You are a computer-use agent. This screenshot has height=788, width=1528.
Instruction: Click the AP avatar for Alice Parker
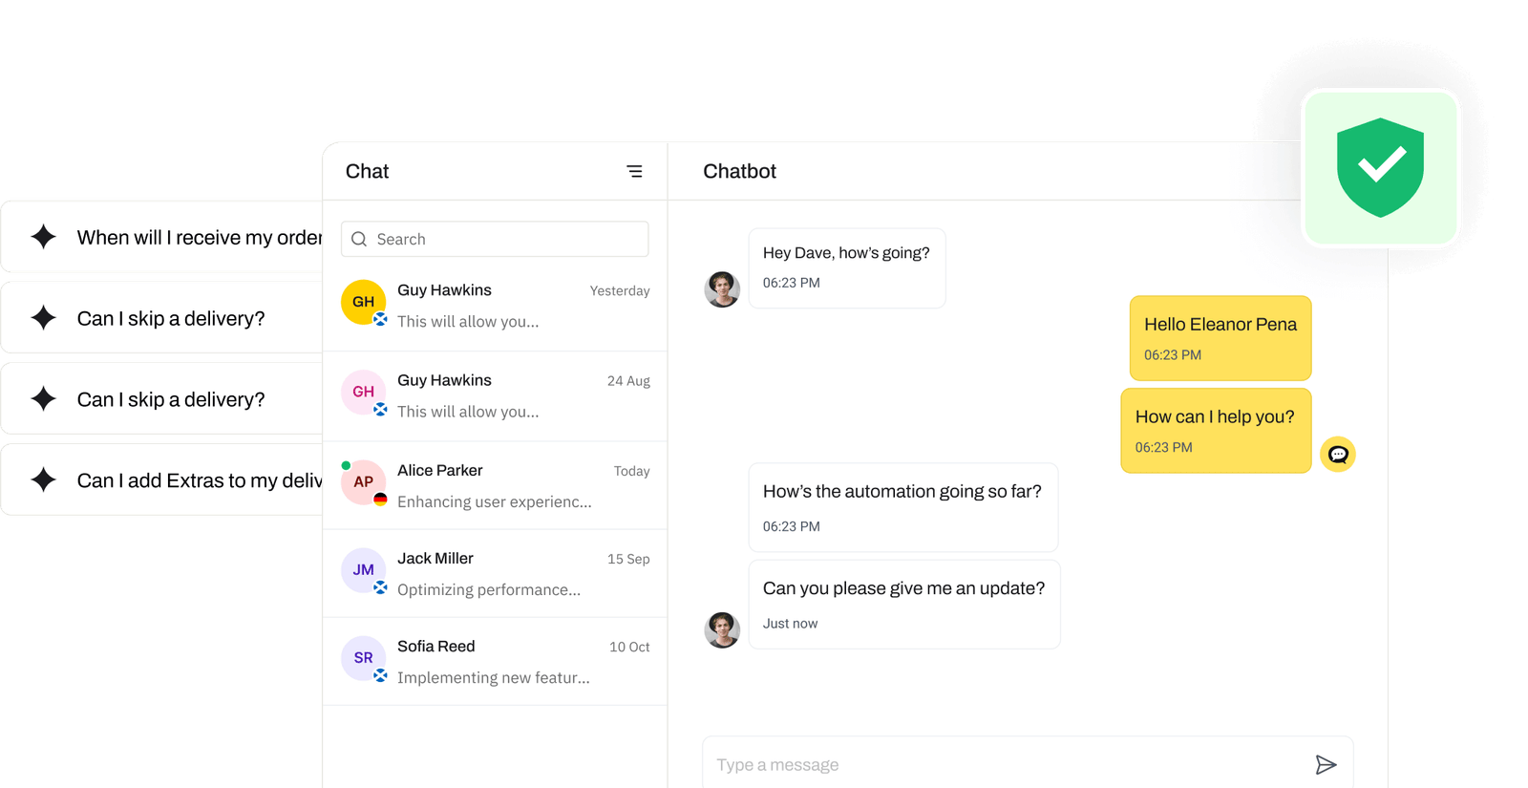coord(363,482)
